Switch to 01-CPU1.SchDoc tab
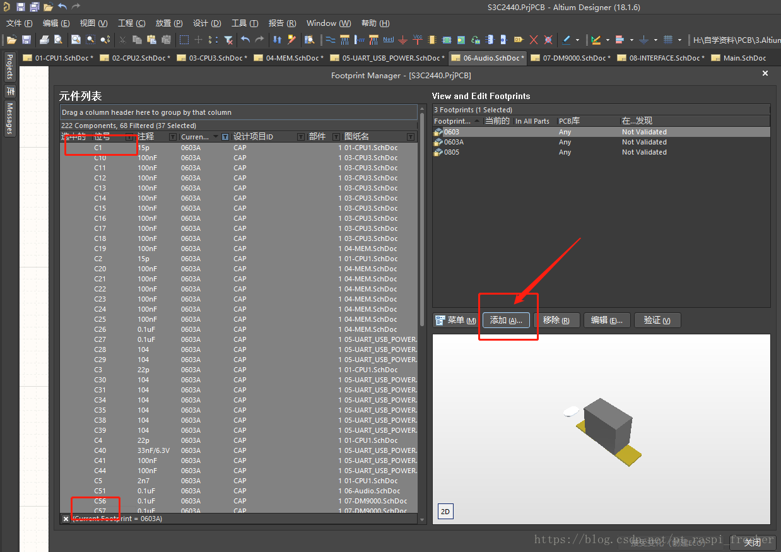 [x=59, y=58]
